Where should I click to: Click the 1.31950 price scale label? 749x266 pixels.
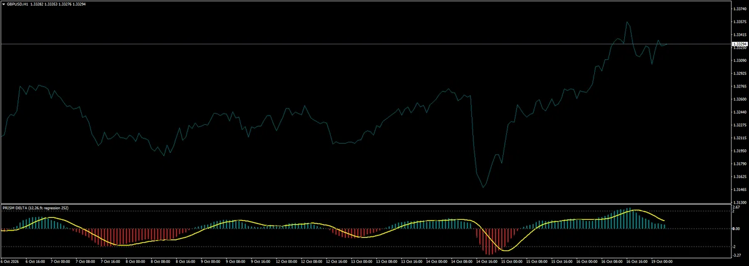[739, 150]
